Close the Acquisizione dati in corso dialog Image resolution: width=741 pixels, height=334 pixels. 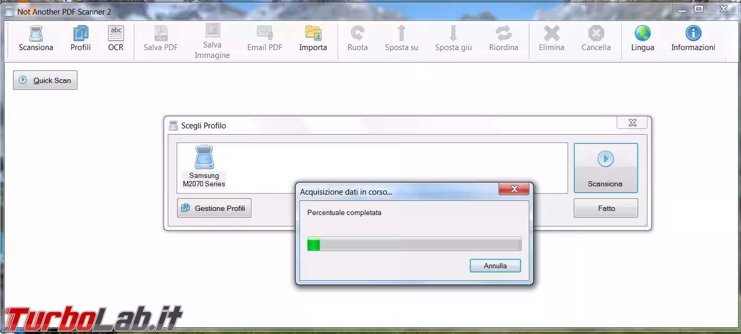click(514, 189)
